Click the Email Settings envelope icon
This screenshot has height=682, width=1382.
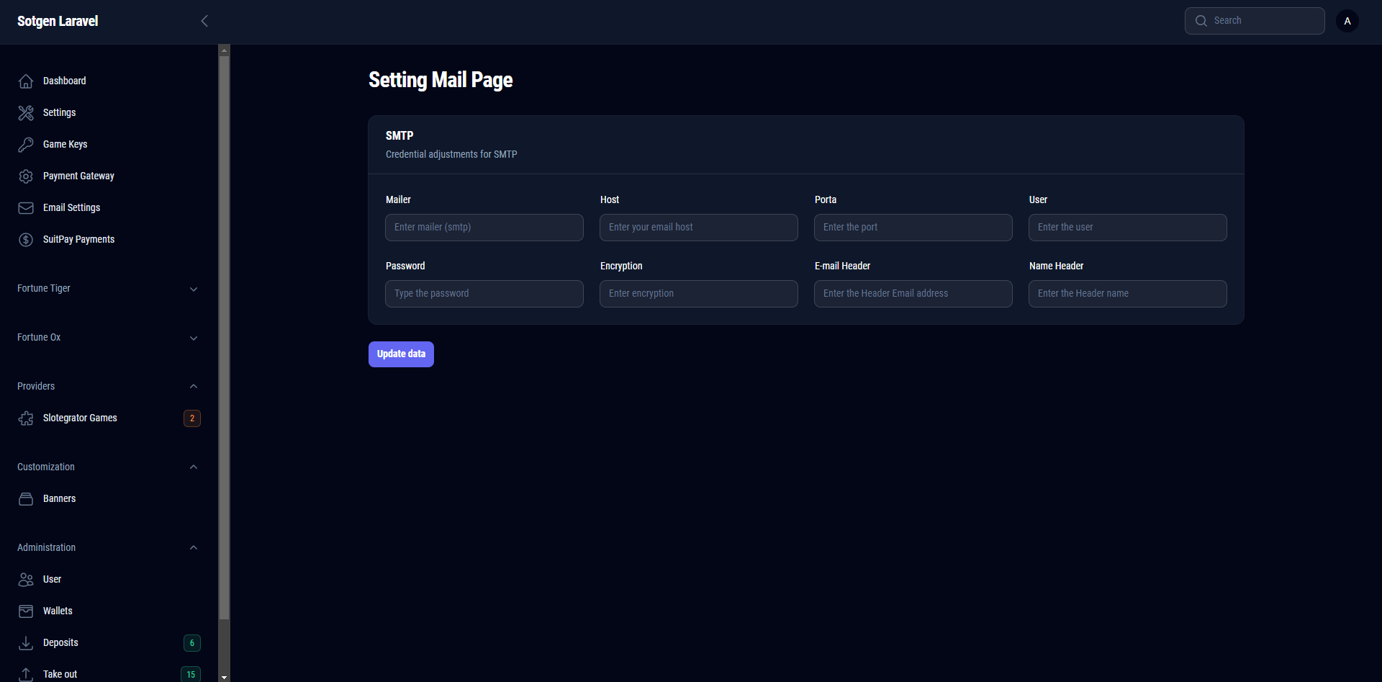click(26, 208)
